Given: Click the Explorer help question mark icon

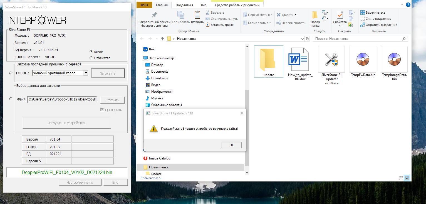Looking at the screenshot, I should pyautogui.click(x=408, y=5).
